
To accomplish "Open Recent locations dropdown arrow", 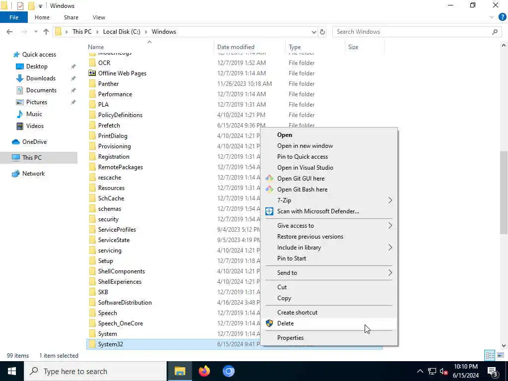I will click(x=36, y=32).
